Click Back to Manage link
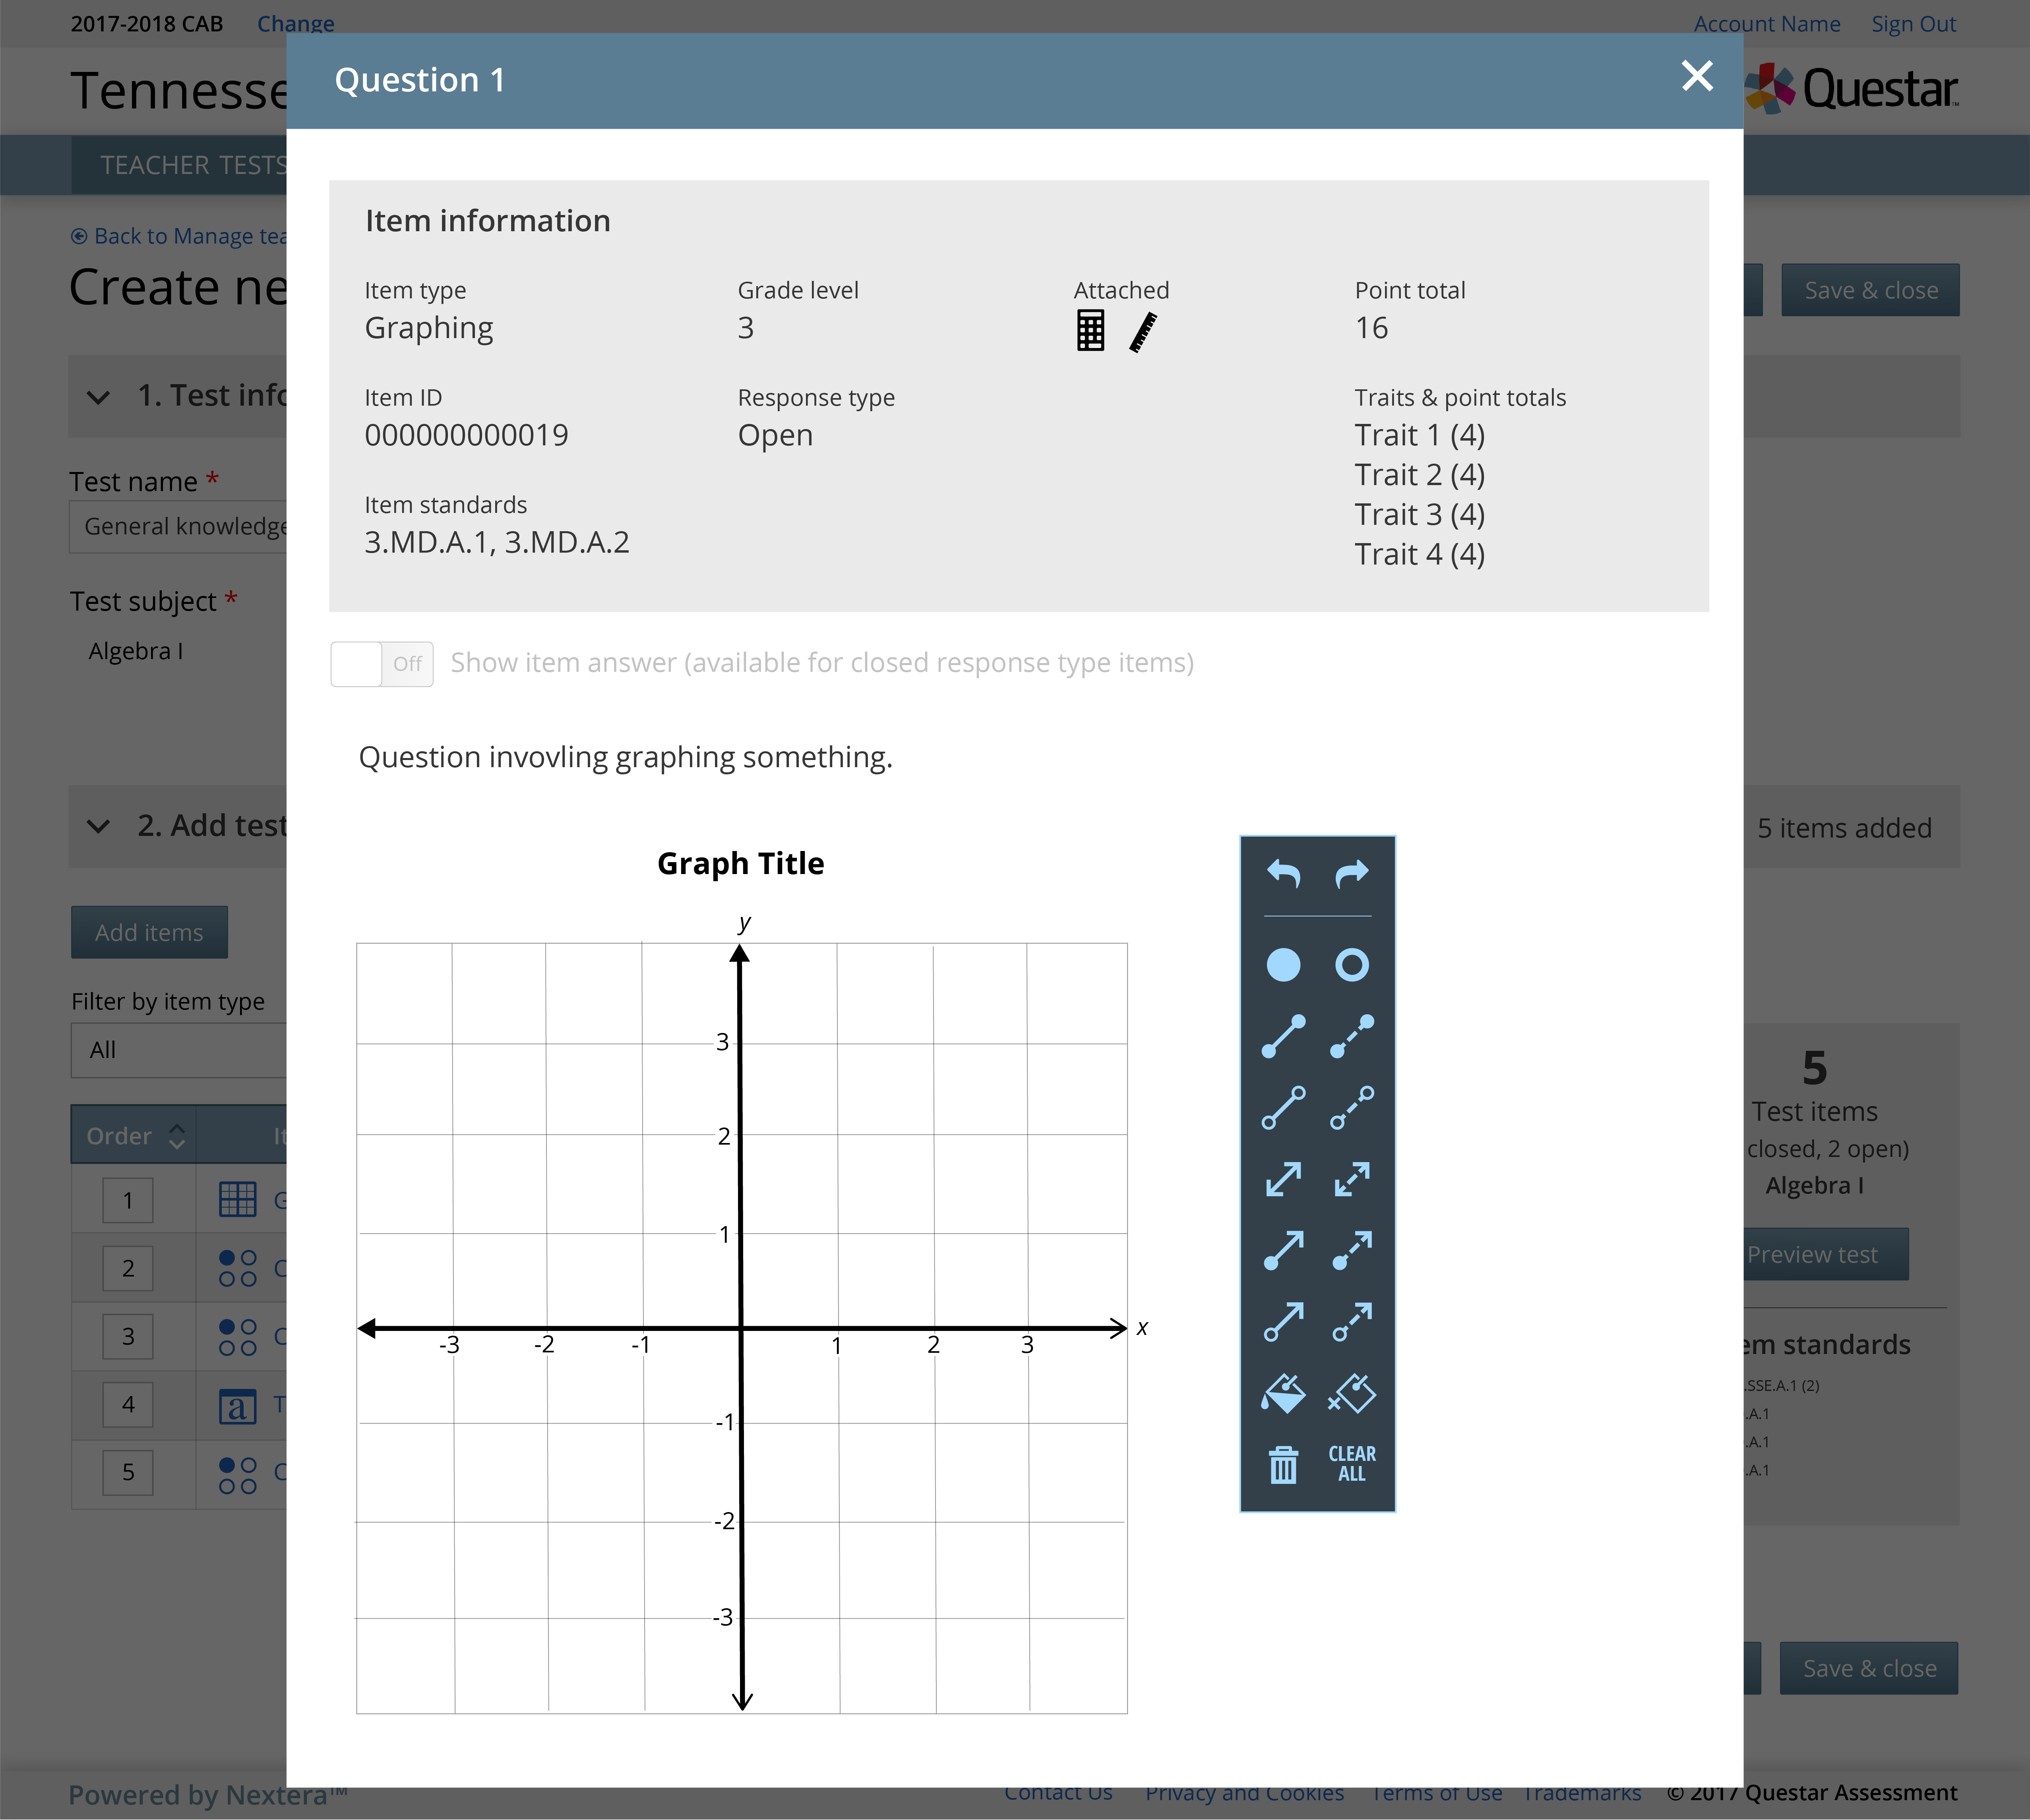The image size is (2030, 1820). coord(180,236)
